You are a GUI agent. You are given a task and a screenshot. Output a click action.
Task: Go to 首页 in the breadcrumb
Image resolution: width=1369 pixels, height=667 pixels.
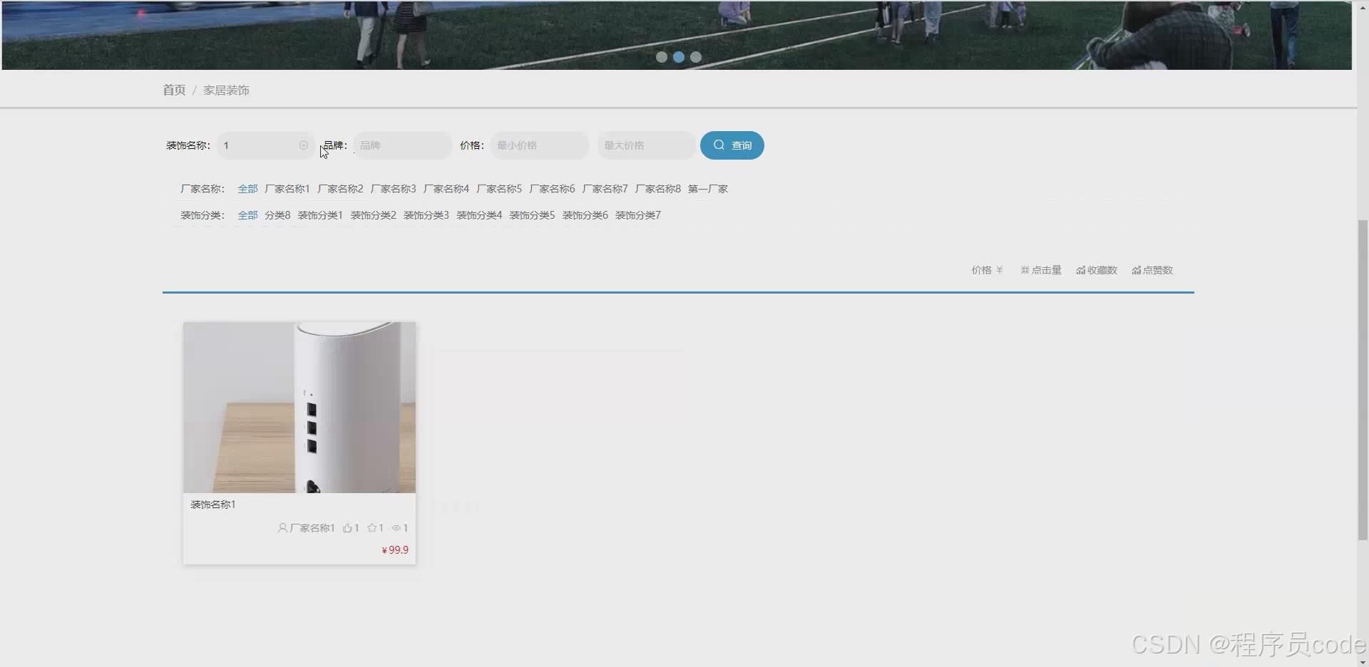174,90
